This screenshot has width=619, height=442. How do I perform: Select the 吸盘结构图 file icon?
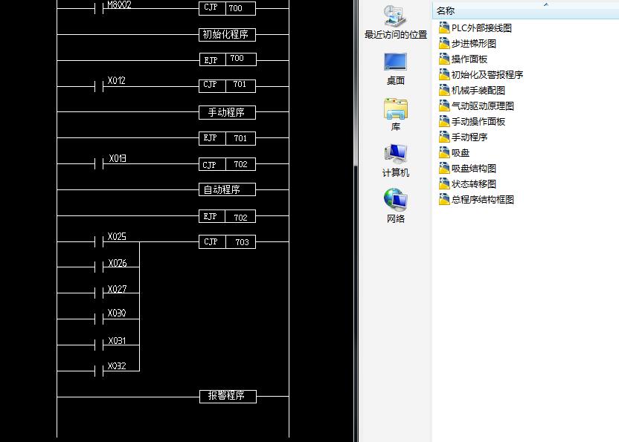(444, 168)
